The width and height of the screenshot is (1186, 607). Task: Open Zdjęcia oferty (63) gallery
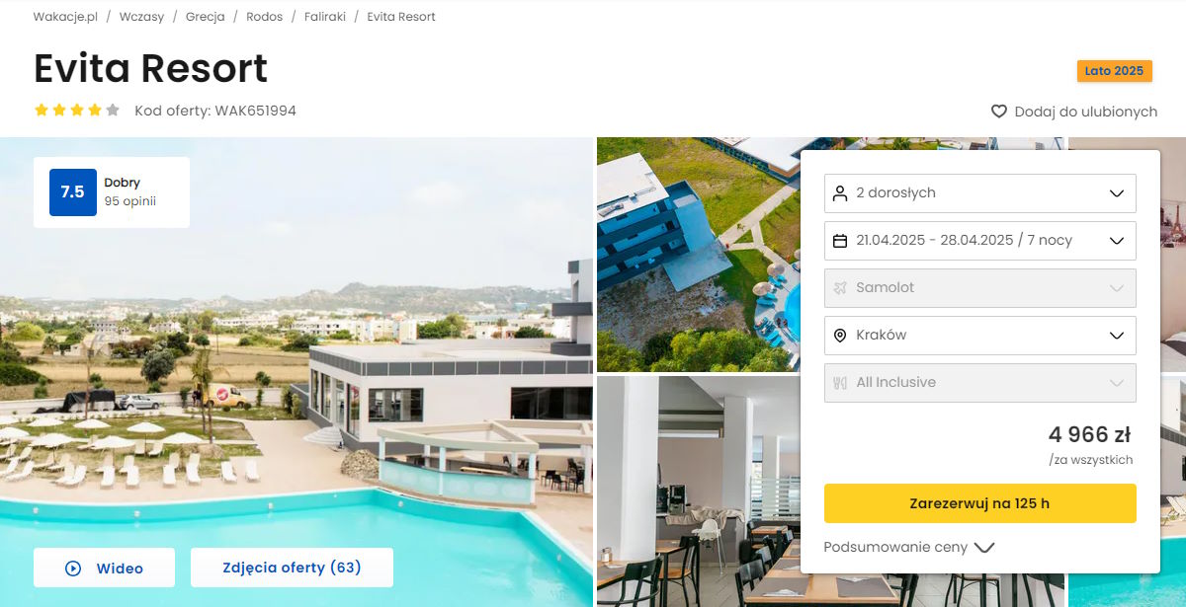tap(292, 568)
